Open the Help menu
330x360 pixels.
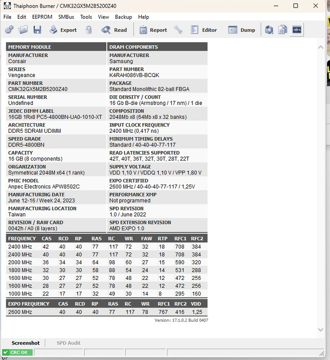coord(143,17)
